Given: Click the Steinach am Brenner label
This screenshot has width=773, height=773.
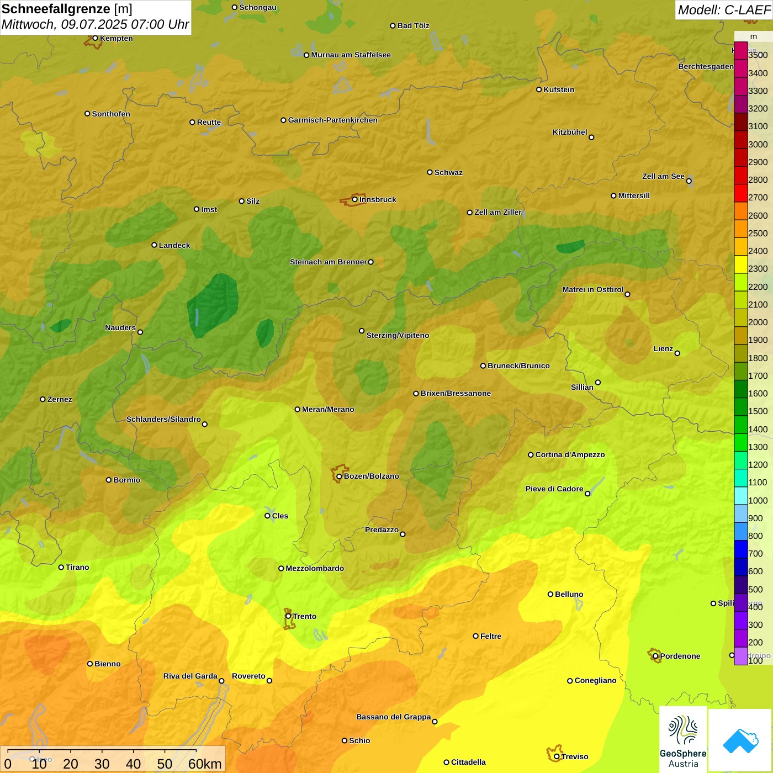Looking at the screenshot, I should [x=328, y=262].
